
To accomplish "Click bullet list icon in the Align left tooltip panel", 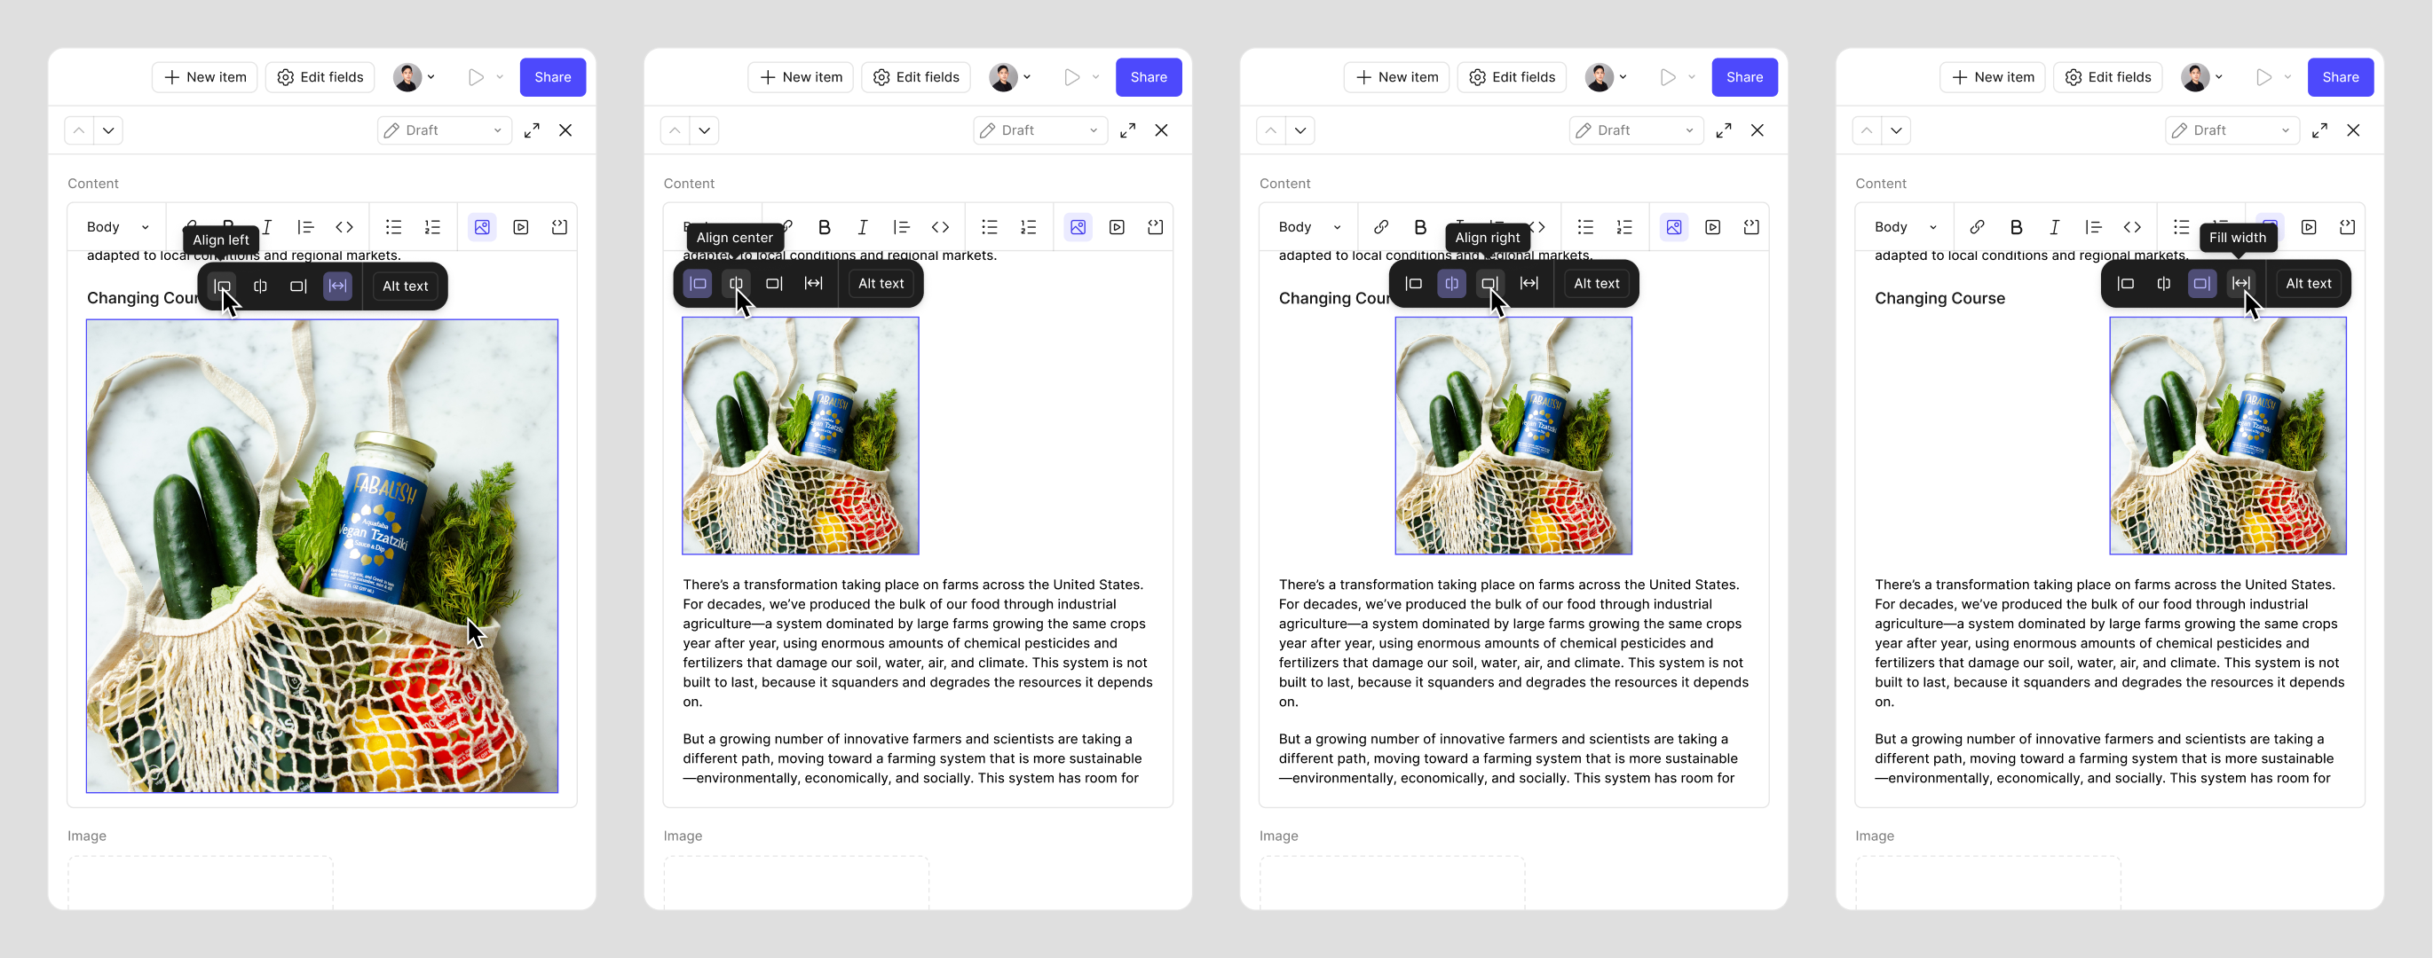I will pos(394,226).
